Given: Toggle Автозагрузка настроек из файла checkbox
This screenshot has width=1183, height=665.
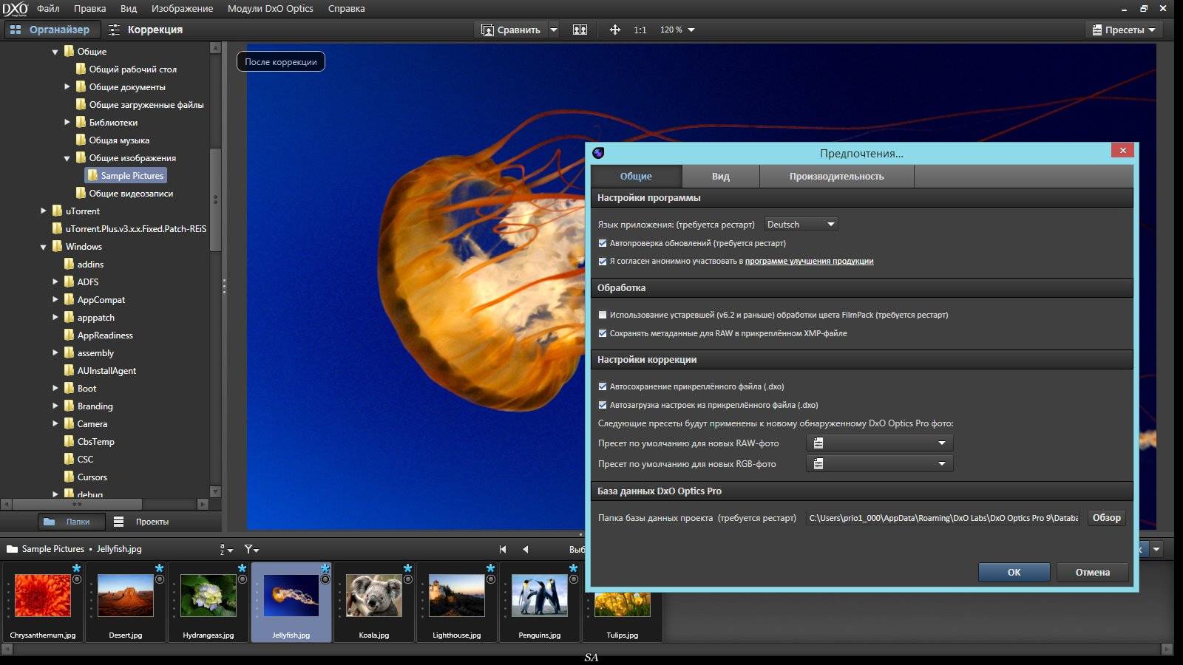Looking at the screenshot, I should 603,405.
